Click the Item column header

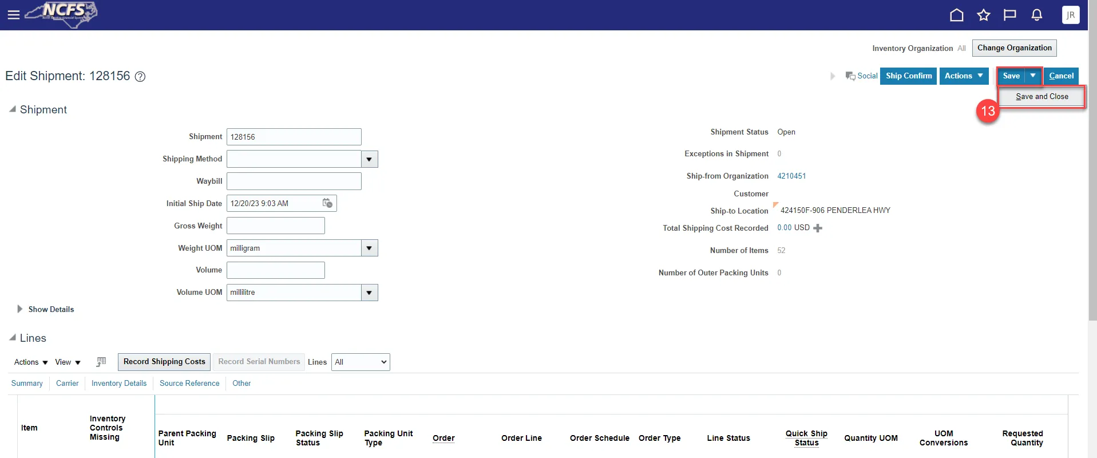[29, 428]
